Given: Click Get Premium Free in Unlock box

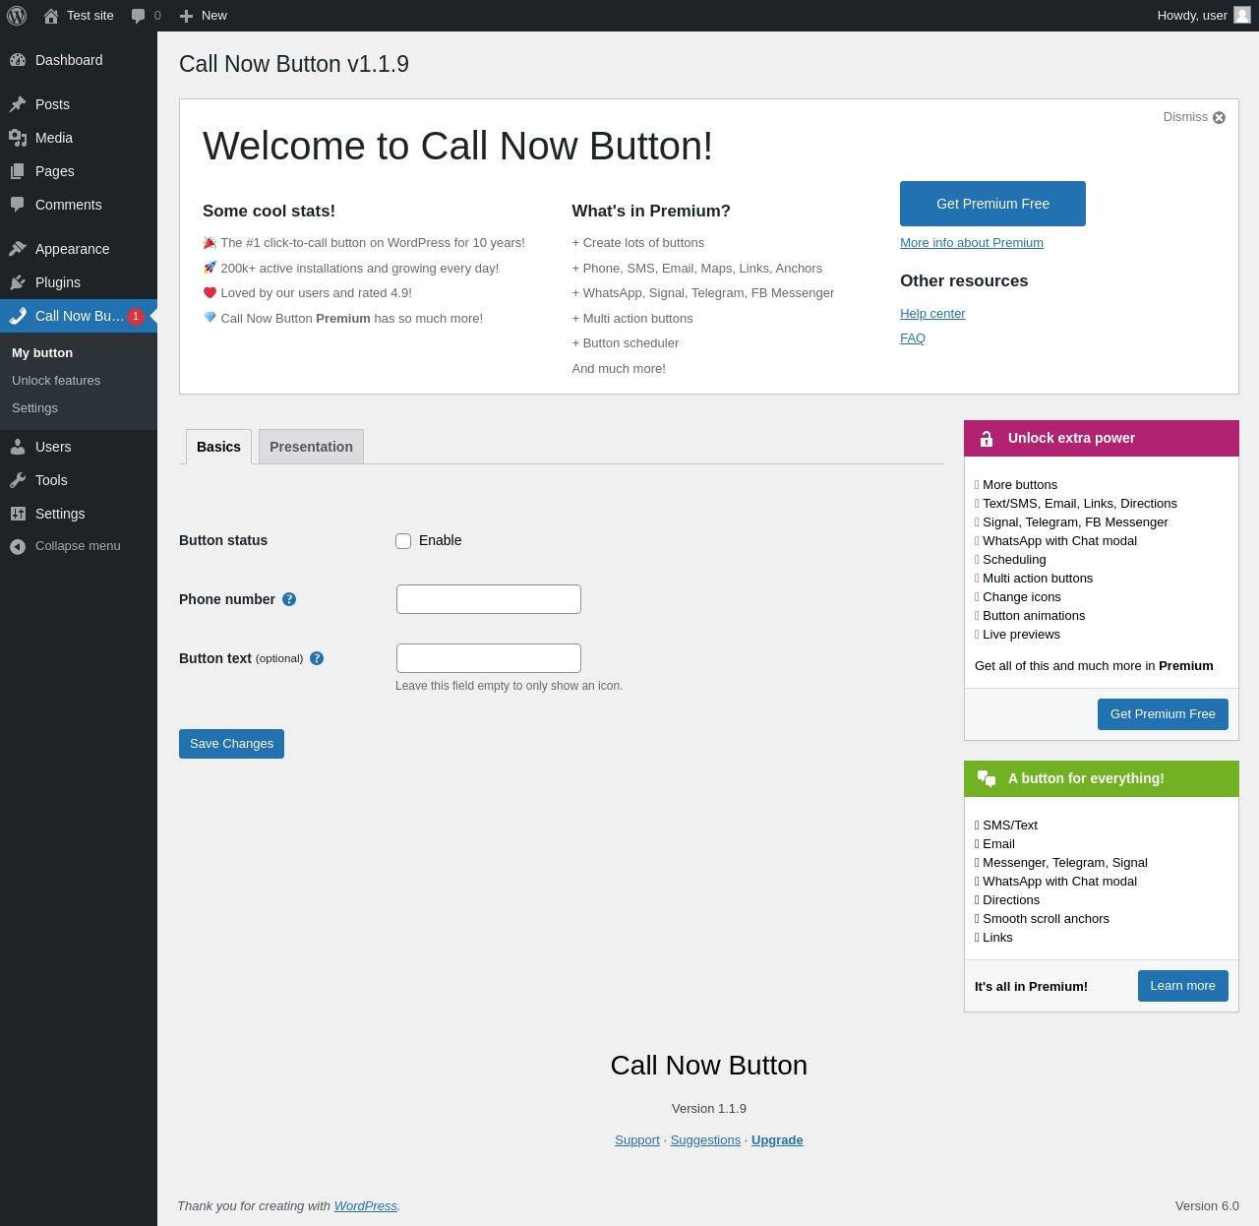Looking at the screenshot, I should click(1163, 714).
